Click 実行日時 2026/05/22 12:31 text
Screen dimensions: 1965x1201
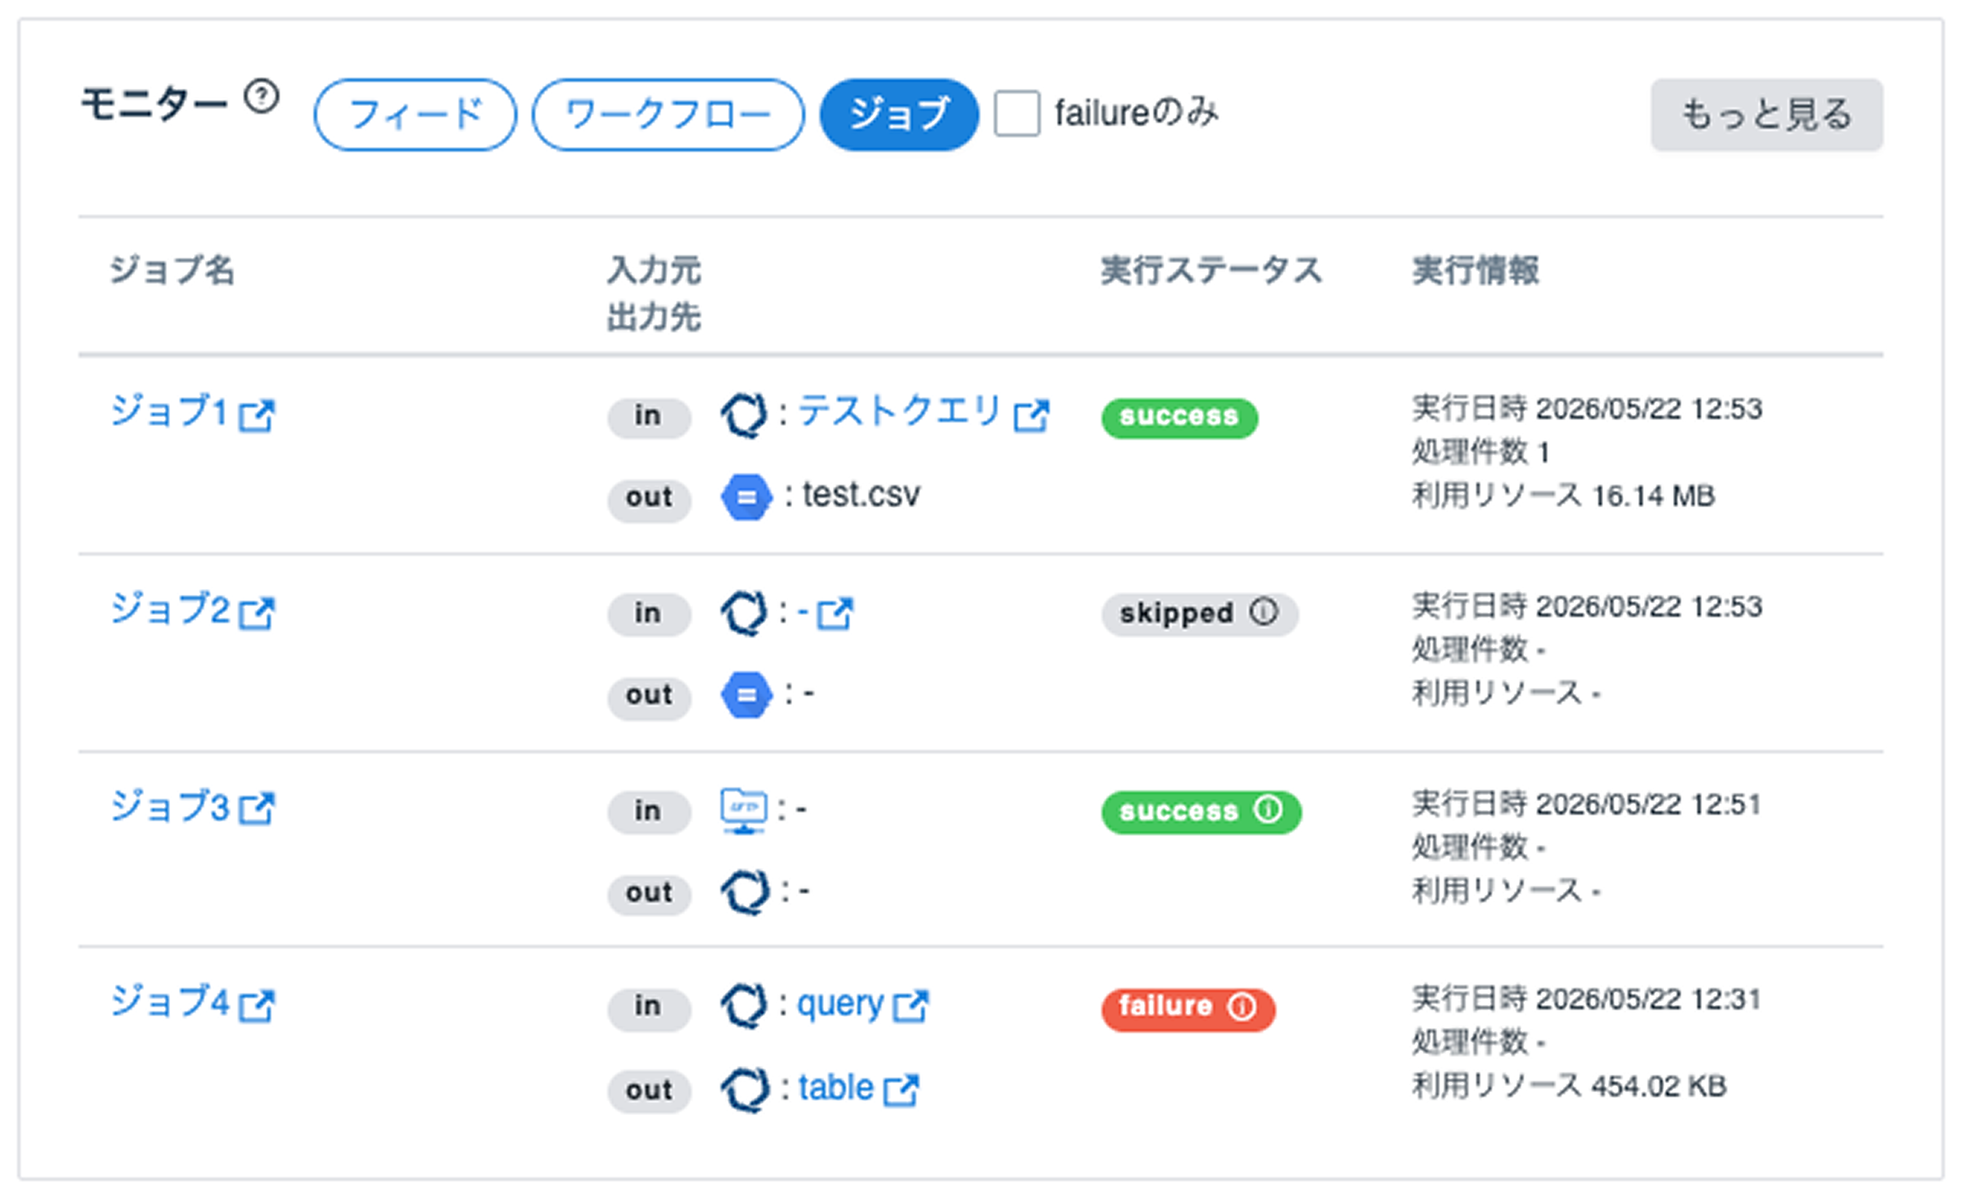1586,999
